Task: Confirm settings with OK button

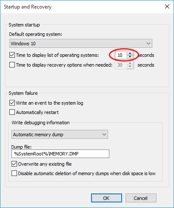Action: [106, 198]
